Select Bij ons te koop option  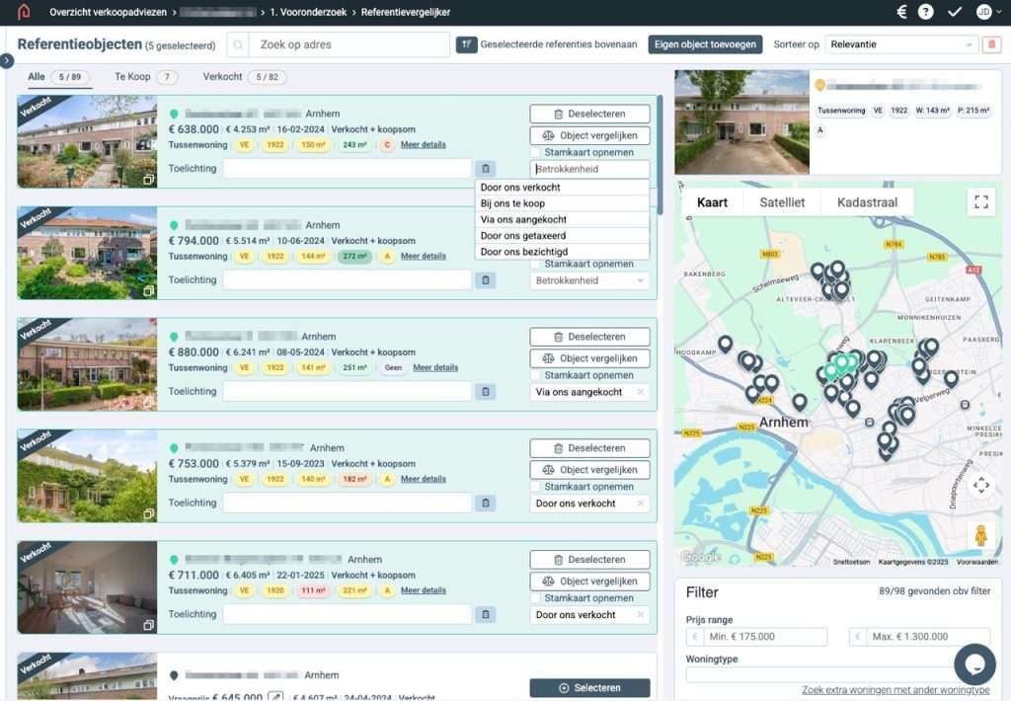[x=562, y=203]
